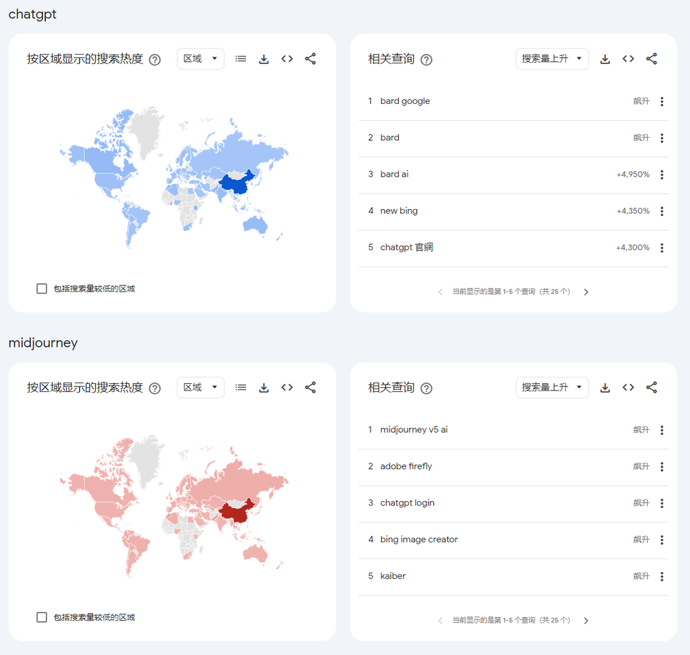Download midjourney regional interest data
This screenshot has width=690, height=655.
[263, 388]
